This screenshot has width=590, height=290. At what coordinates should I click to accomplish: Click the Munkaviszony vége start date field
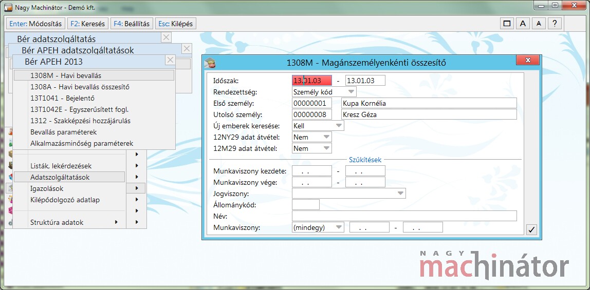[312, 182]
